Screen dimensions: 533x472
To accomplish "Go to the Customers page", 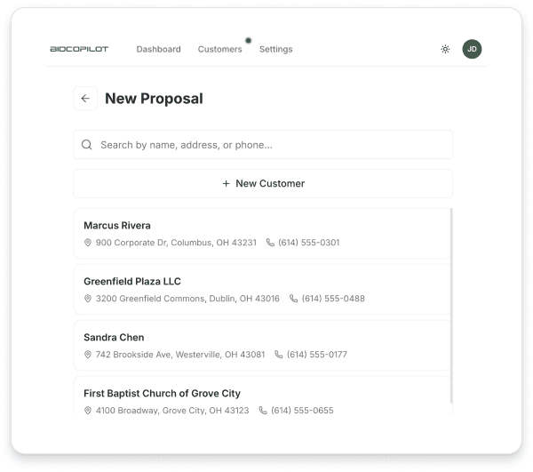I will point(220,49).
